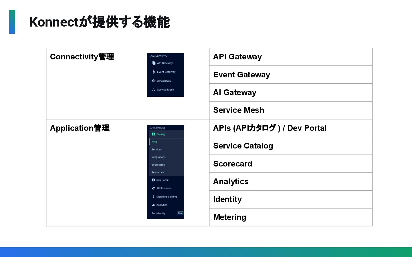Screen dimensions: 412x257
Task: Click the 'Metering' table cell
Action: 291,217
